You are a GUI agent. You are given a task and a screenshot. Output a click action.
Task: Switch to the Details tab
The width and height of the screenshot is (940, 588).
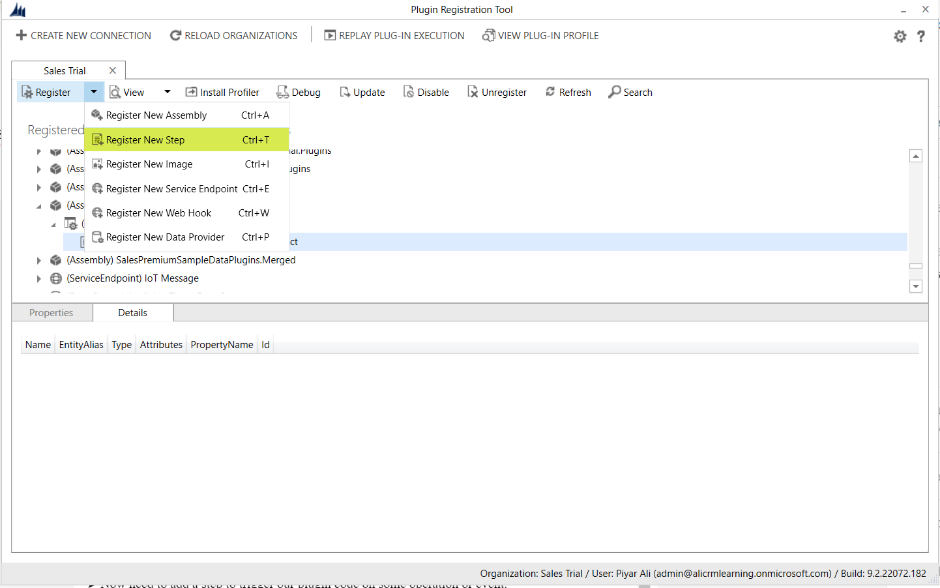tap(133, 313)
